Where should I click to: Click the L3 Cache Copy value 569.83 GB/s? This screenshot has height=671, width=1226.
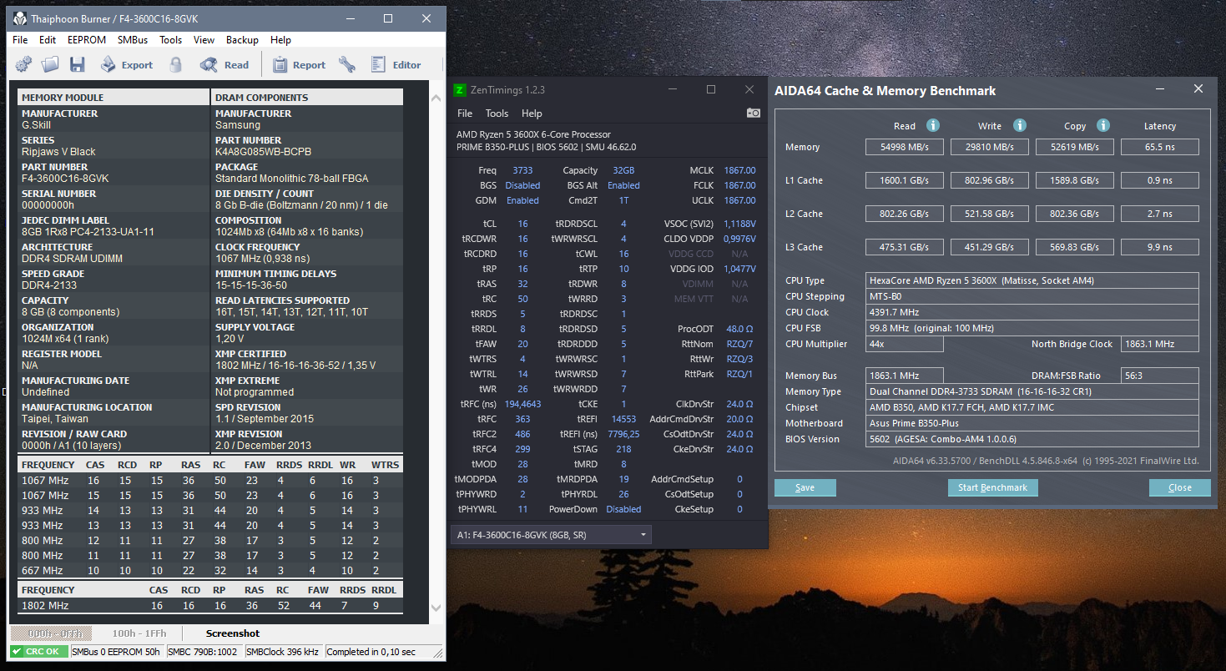(x=1075, y=247)
